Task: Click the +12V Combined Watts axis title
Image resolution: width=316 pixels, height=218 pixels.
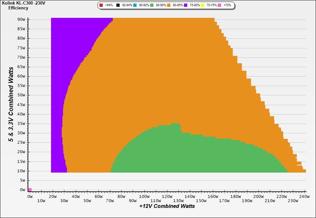Action: [x=167, y=206]
